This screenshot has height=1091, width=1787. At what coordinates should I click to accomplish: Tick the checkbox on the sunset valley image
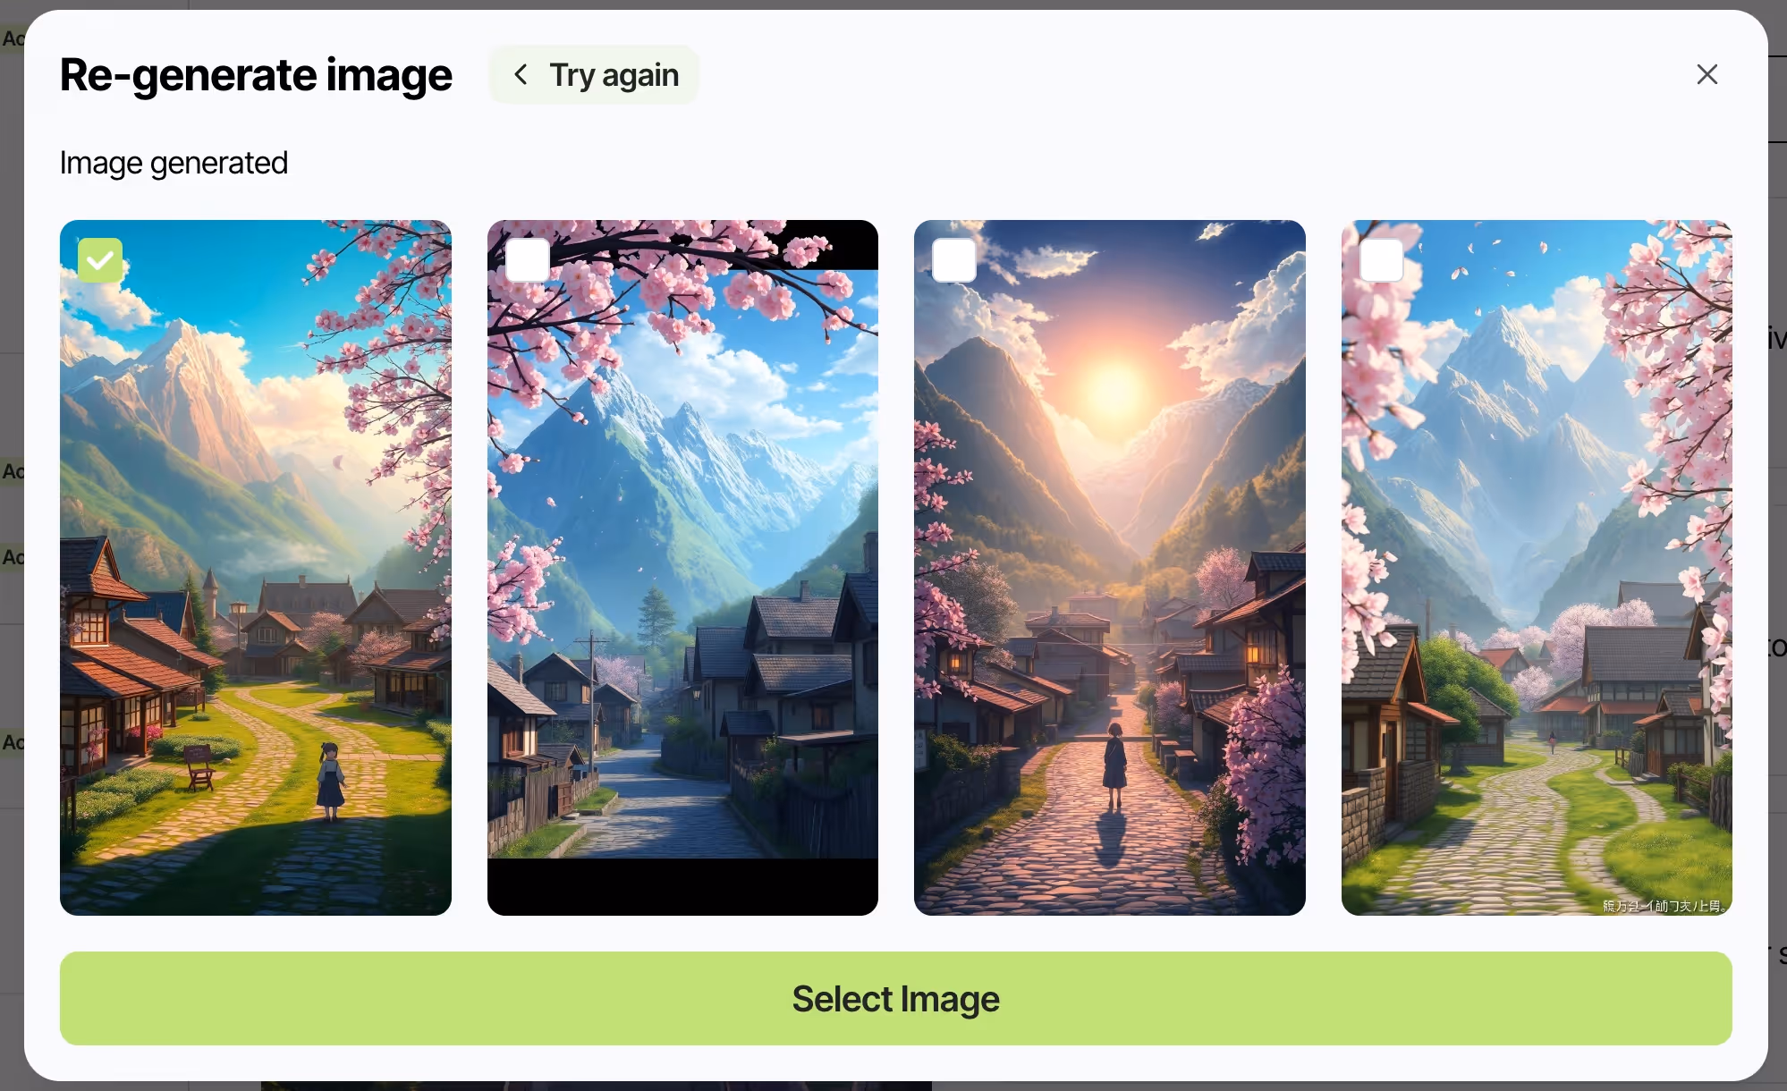954,260
